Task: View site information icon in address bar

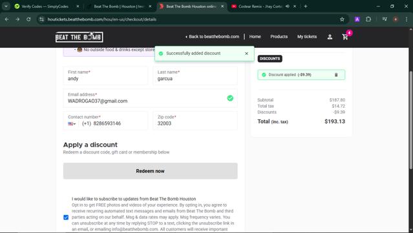Action: [x=41, y=19]
